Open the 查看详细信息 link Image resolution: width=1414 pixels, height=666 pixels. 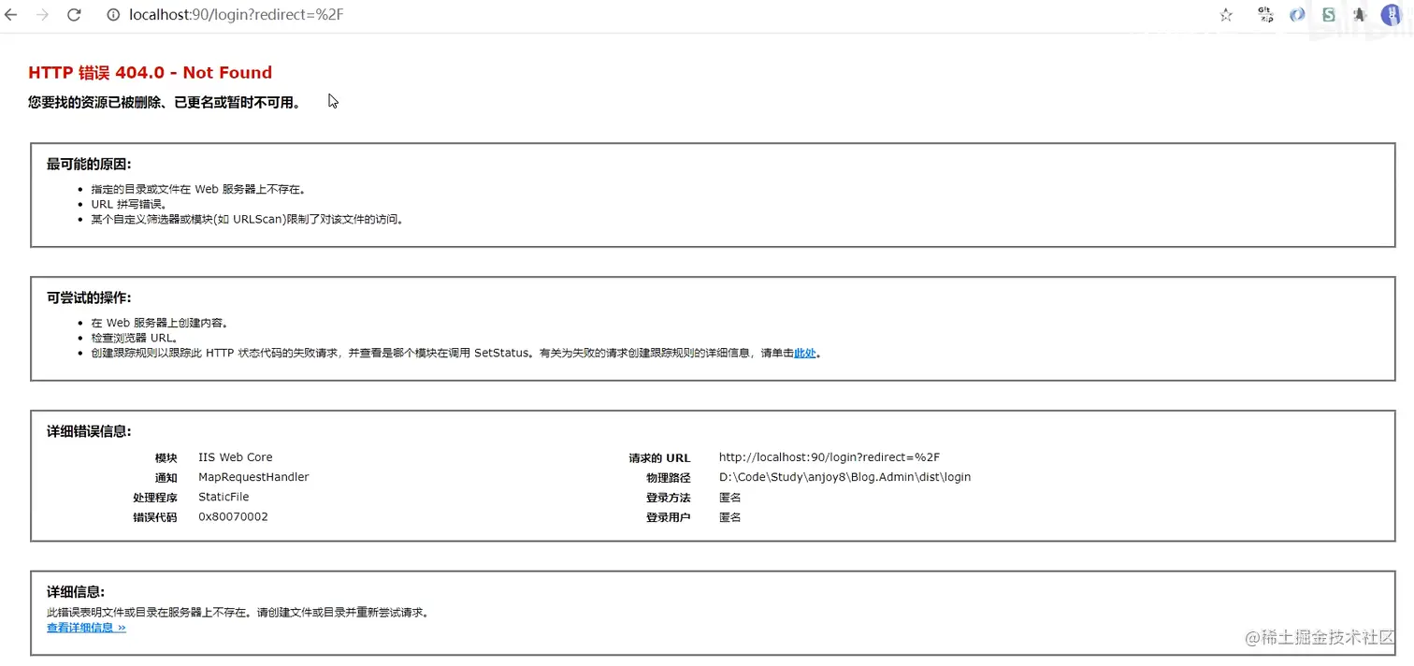[x=86, y=628]
